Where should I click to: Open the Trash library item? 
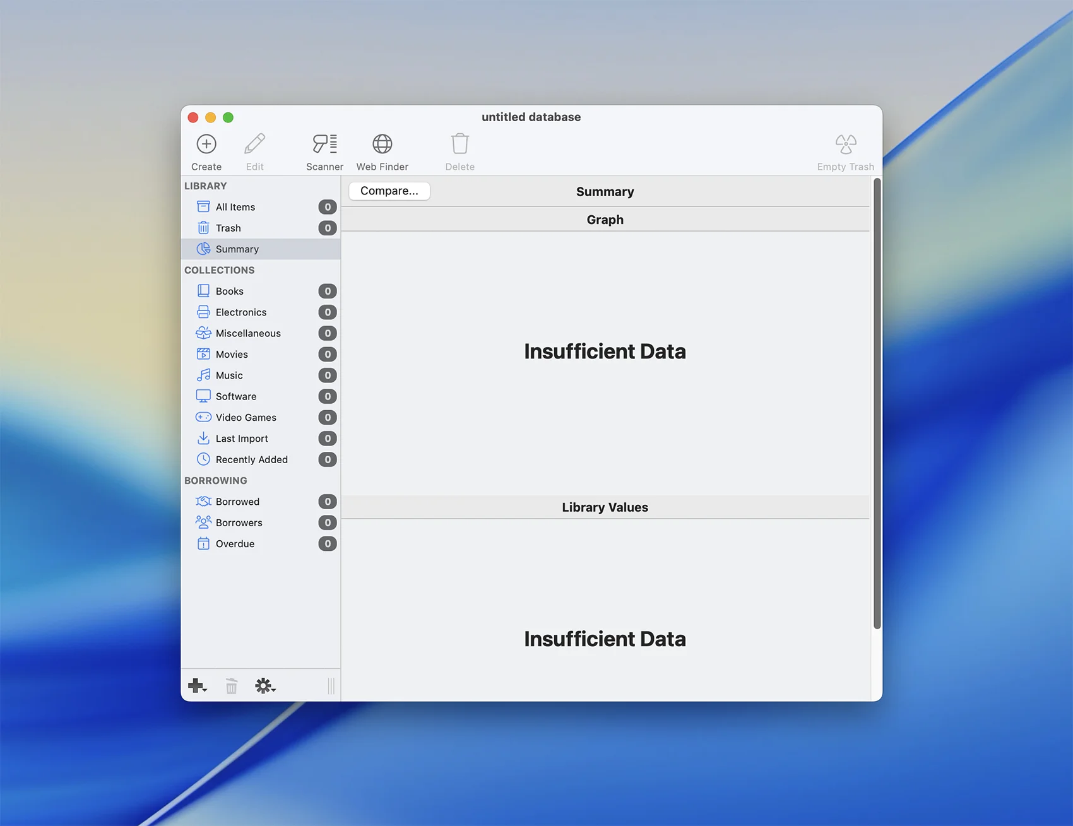click(228, 228)
